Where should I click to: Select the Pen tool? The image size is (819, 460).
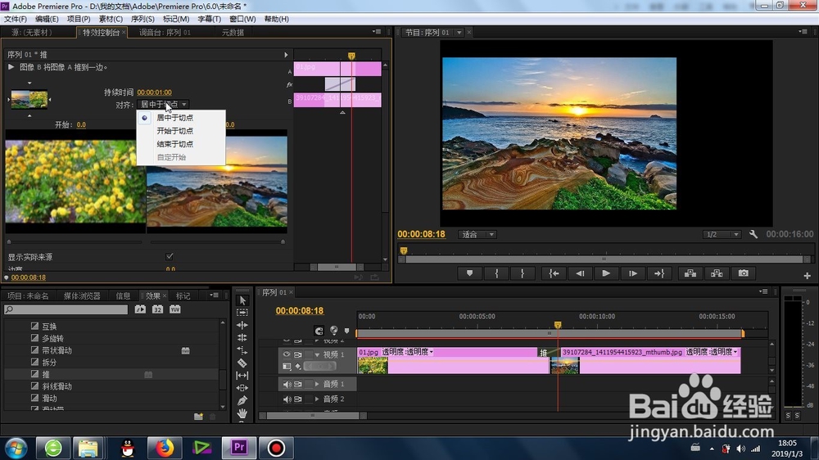[x=242, y=400]
